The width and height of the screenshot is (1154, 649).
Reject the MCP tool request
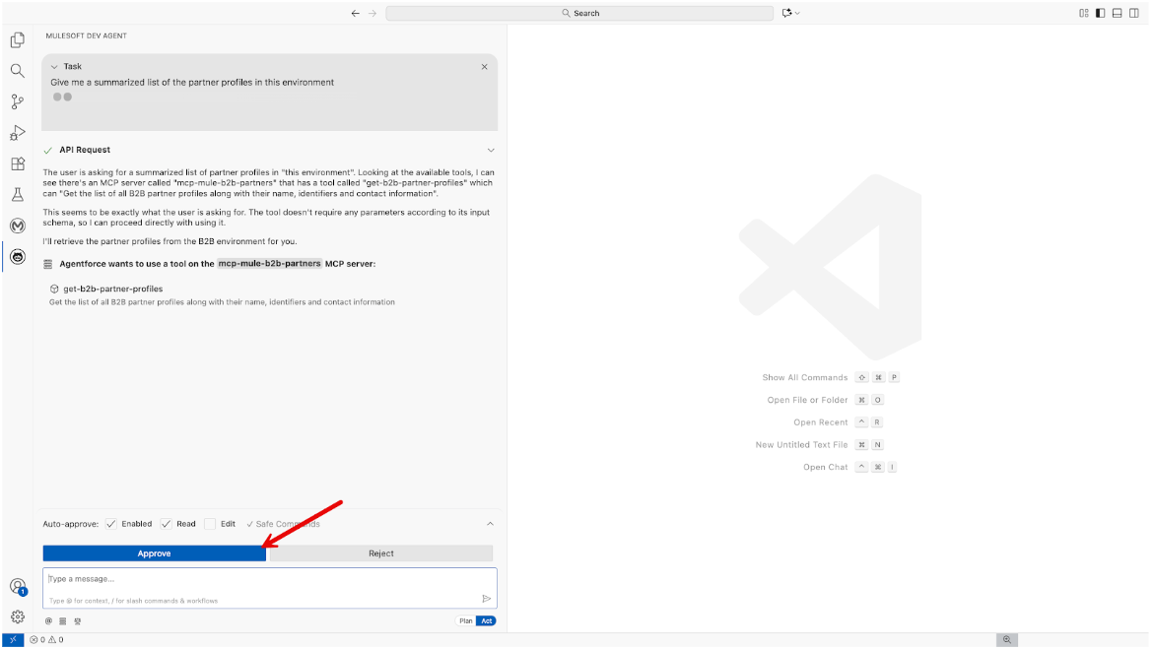(380, 553)
